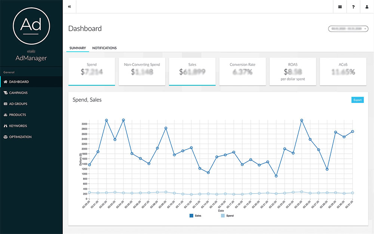The width and height of the screenshot is (374, 234).
Task: Click the Dashboard page heading
Action: point(85,28)
